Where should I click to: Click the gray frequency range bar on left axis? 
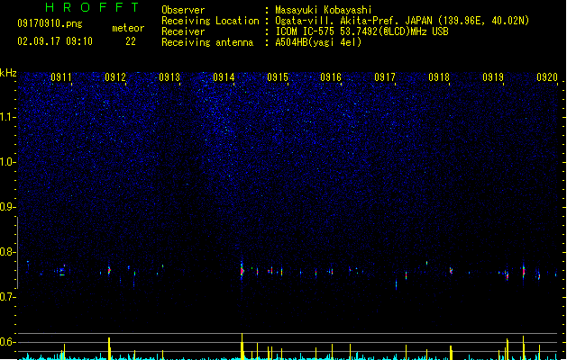click(17, 253)
